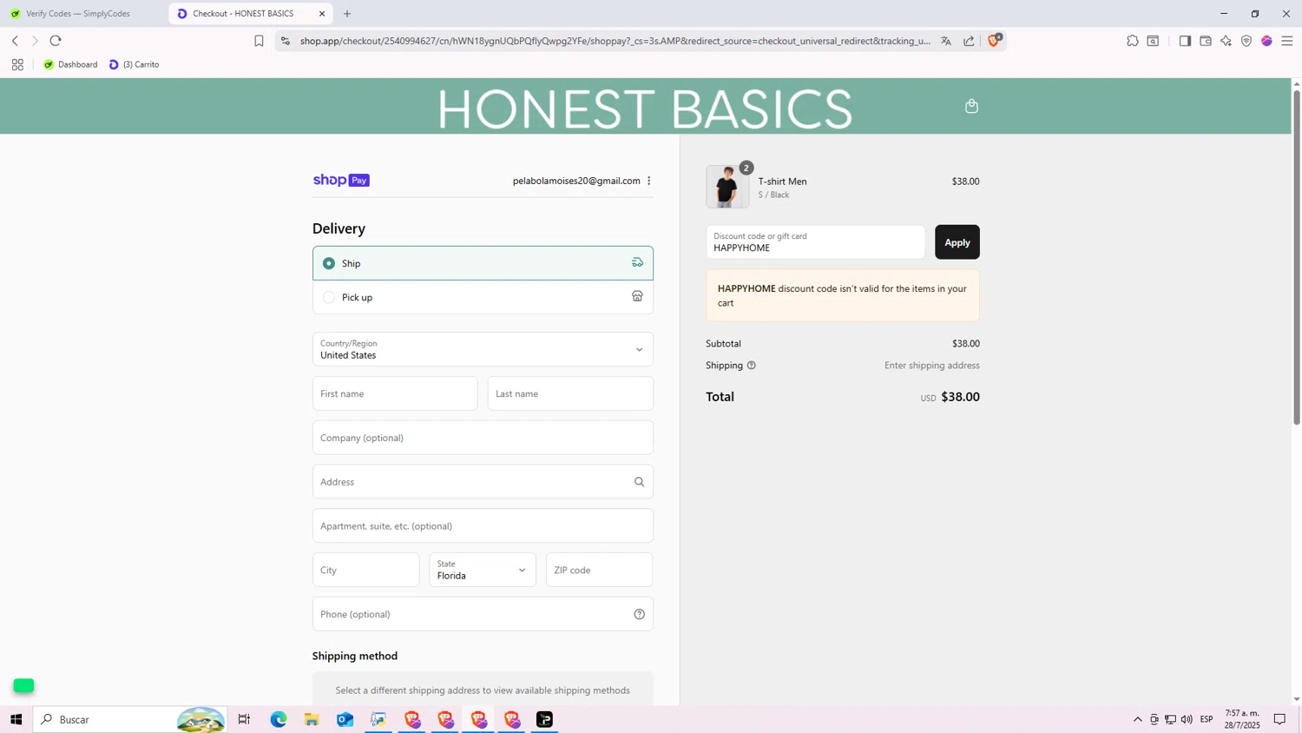The height and width of the screenshot is (733, 1302).
Task: Click the T-shirt Men product thumbnail
Action: 727,187
